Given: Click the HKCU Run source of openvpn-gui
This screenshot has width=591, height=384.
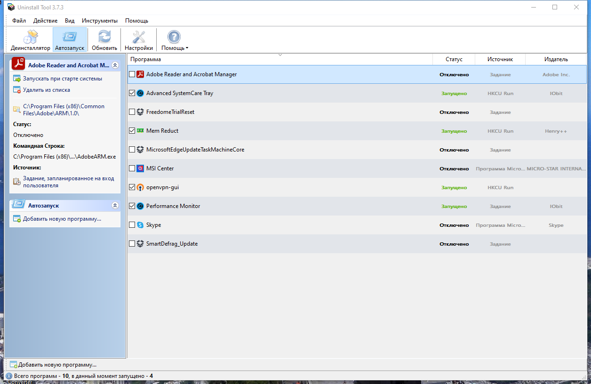Looking at the screenshot, I should [500, 187].
